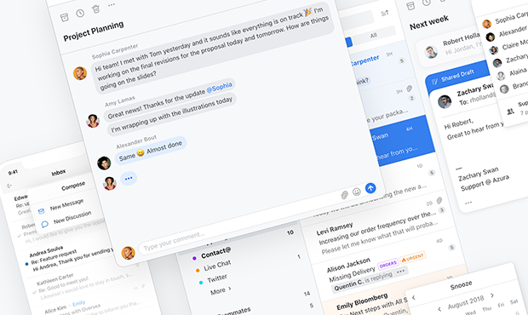
Task: Click the fire URGENT label
Action: 413,258
